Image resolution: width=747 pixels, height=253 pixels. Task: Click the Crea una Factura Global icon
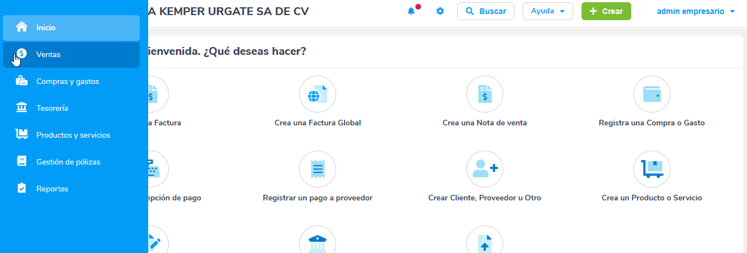tap(318, 94)
